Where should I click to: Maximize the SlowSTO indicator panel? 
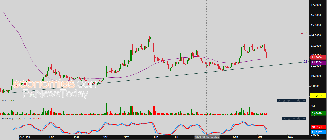(x=289, y=119)
